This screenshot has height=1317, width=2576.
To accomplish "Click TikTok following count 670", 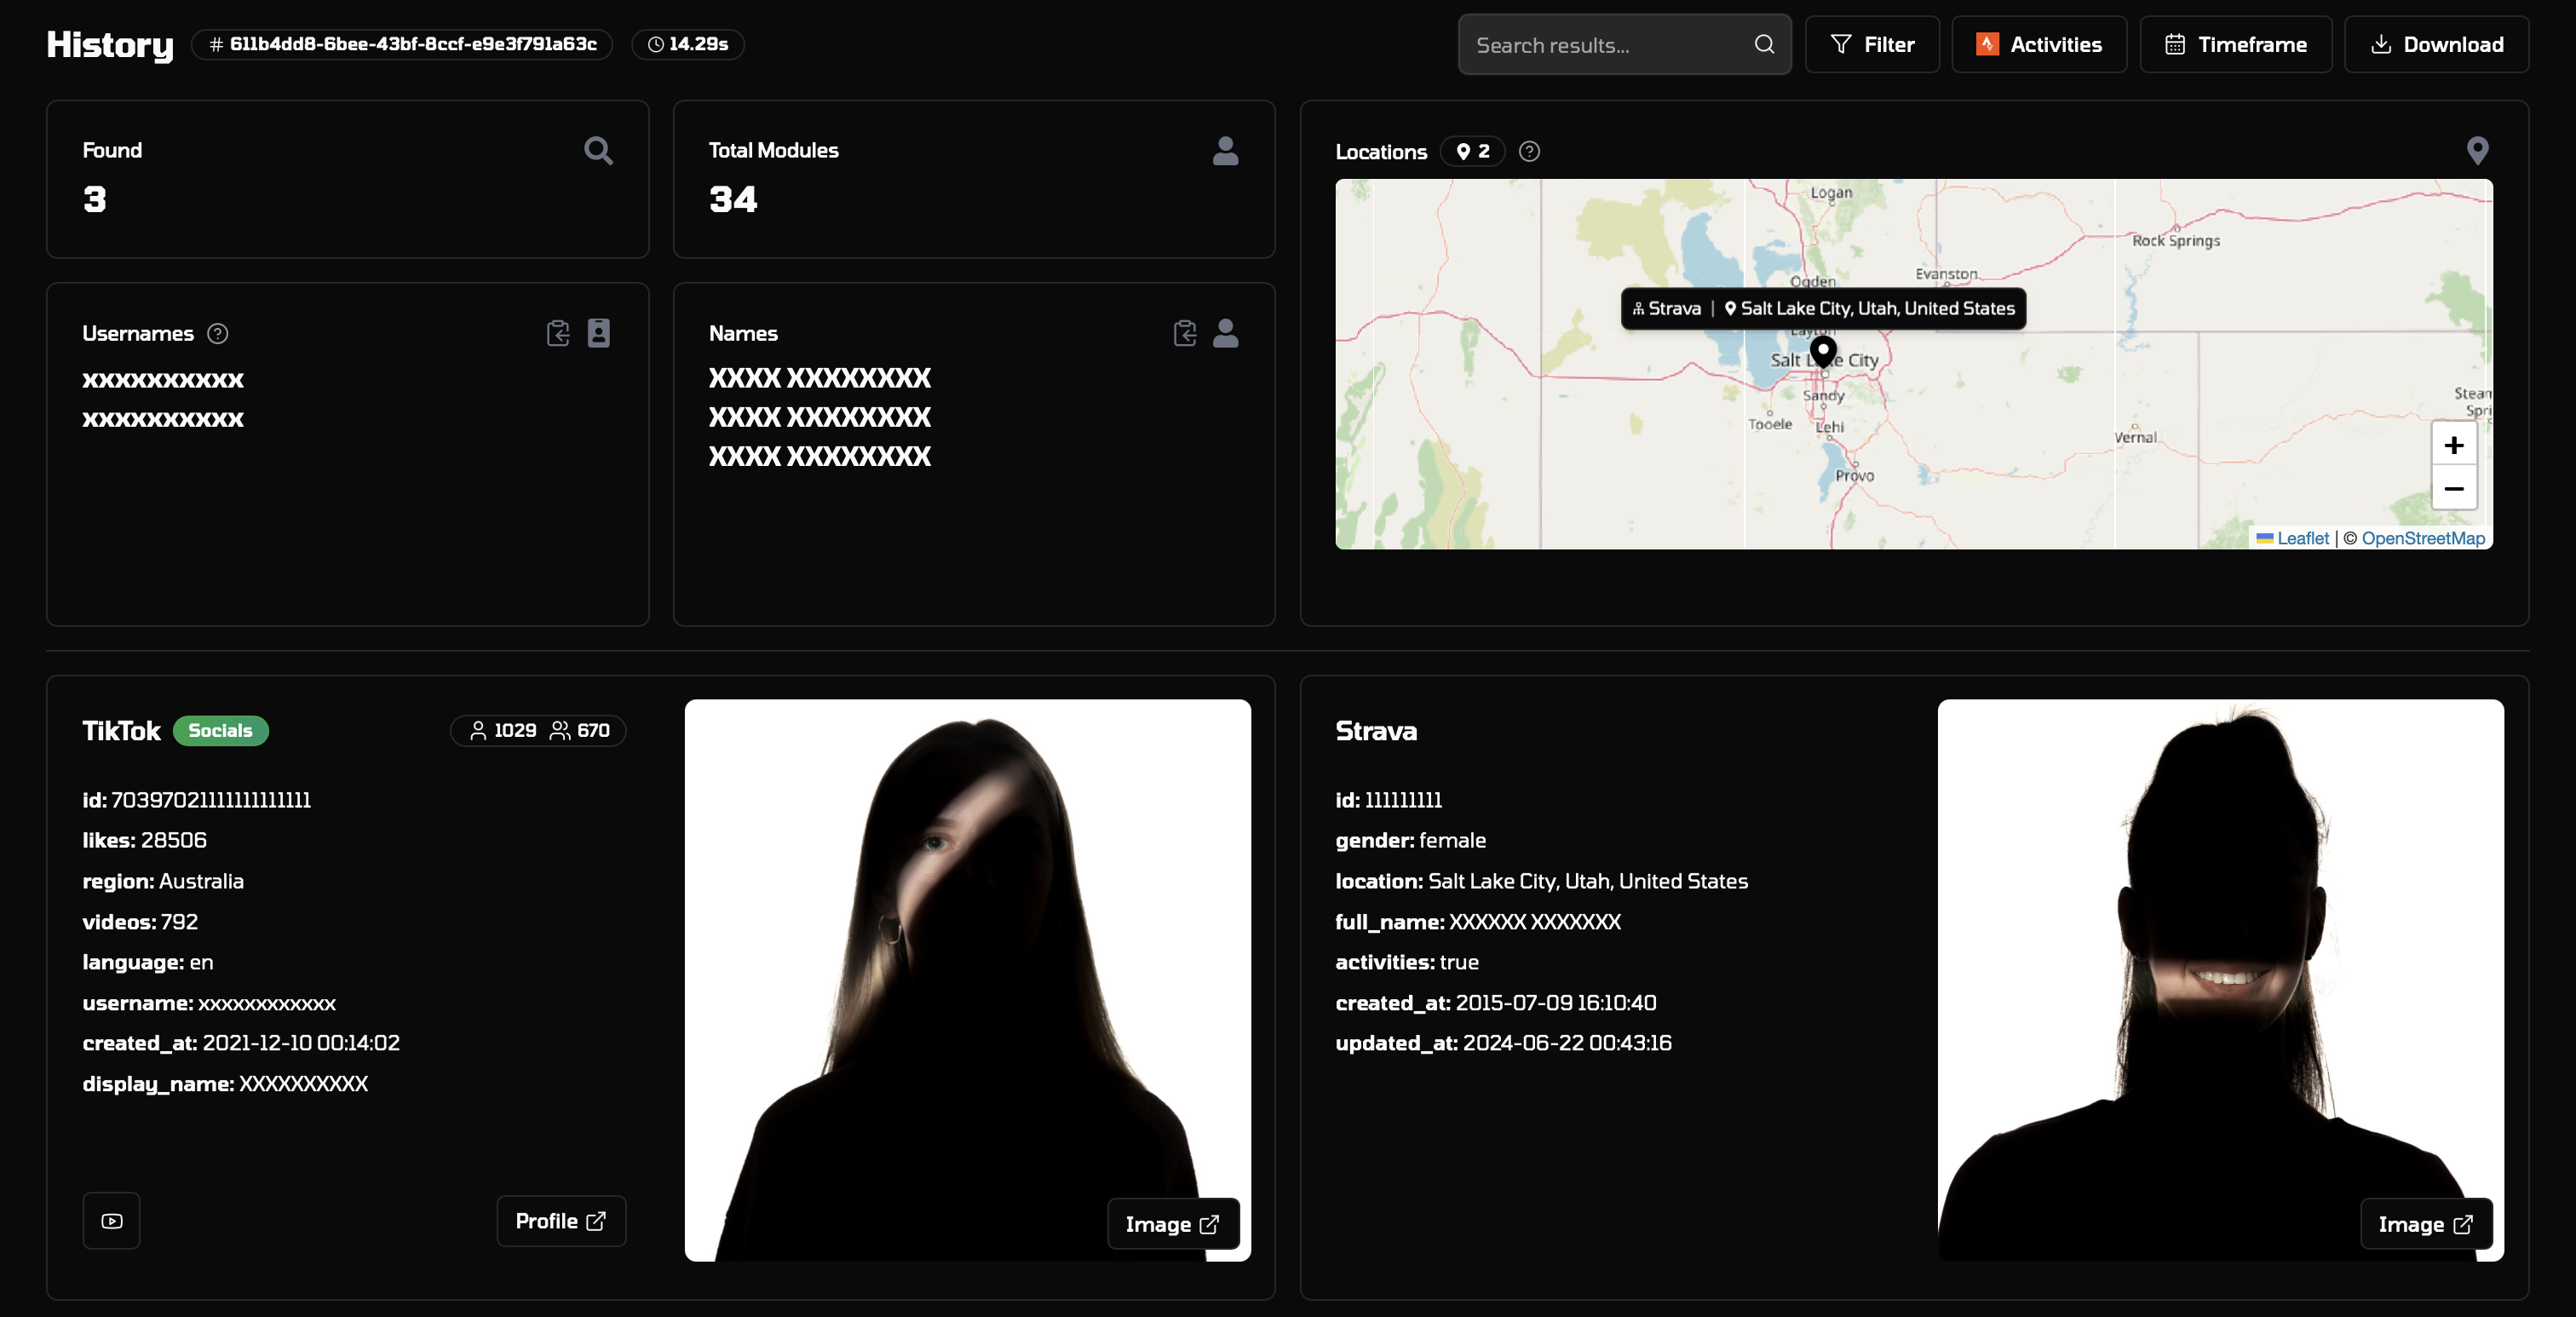I will 580,731.
